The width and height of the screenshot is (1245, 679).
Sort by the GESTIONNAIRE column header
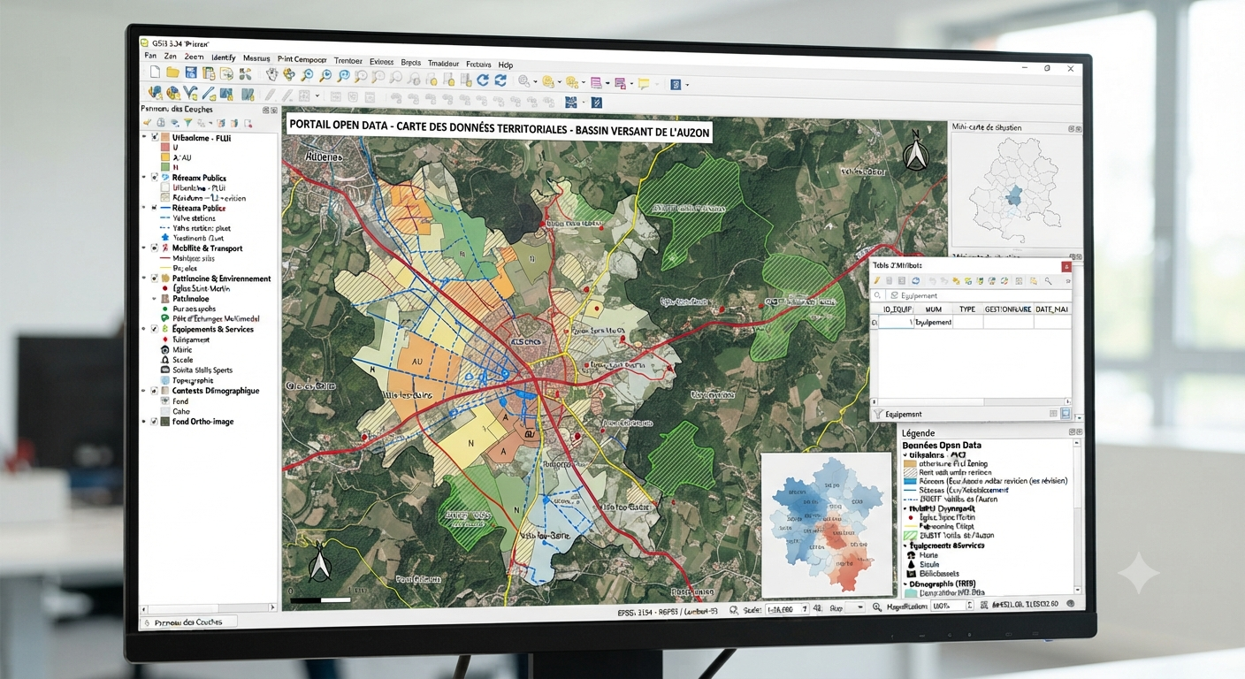point(1008,309)
